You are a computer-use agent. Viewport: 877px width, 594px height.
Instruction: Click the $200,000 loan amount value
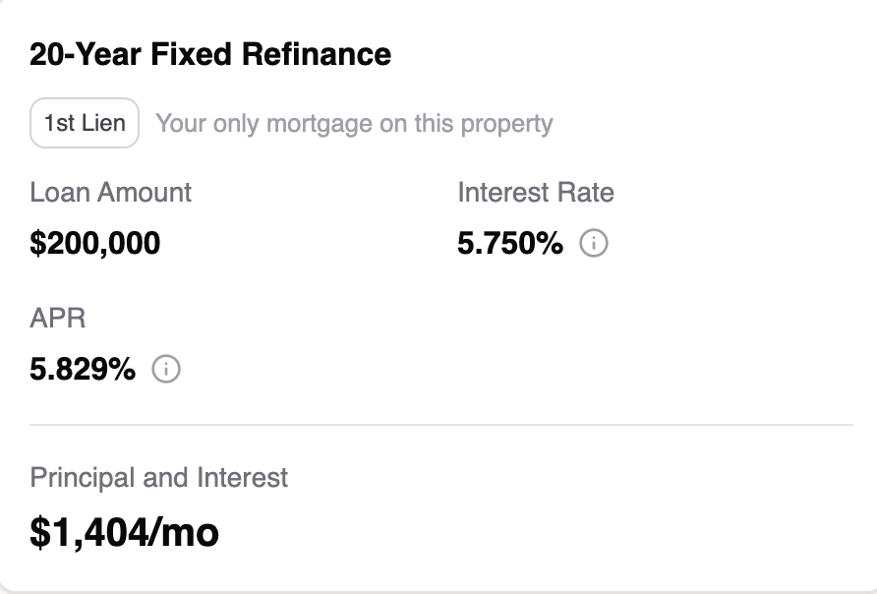pos(95,243)
